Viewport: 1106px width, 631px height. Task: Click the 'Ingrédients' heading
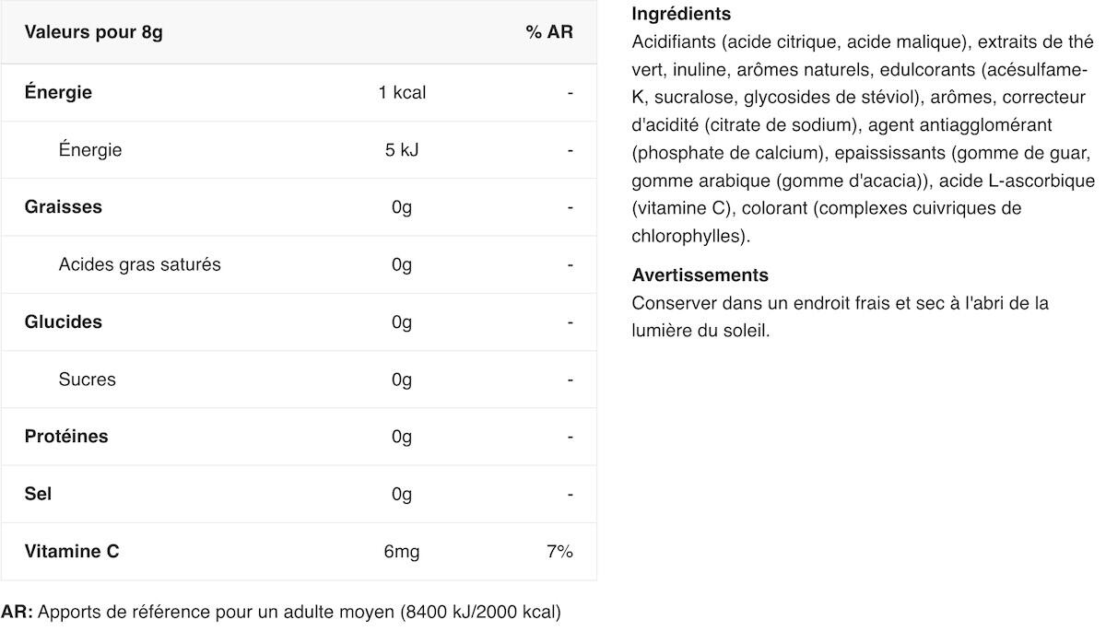tap(681, 15)
